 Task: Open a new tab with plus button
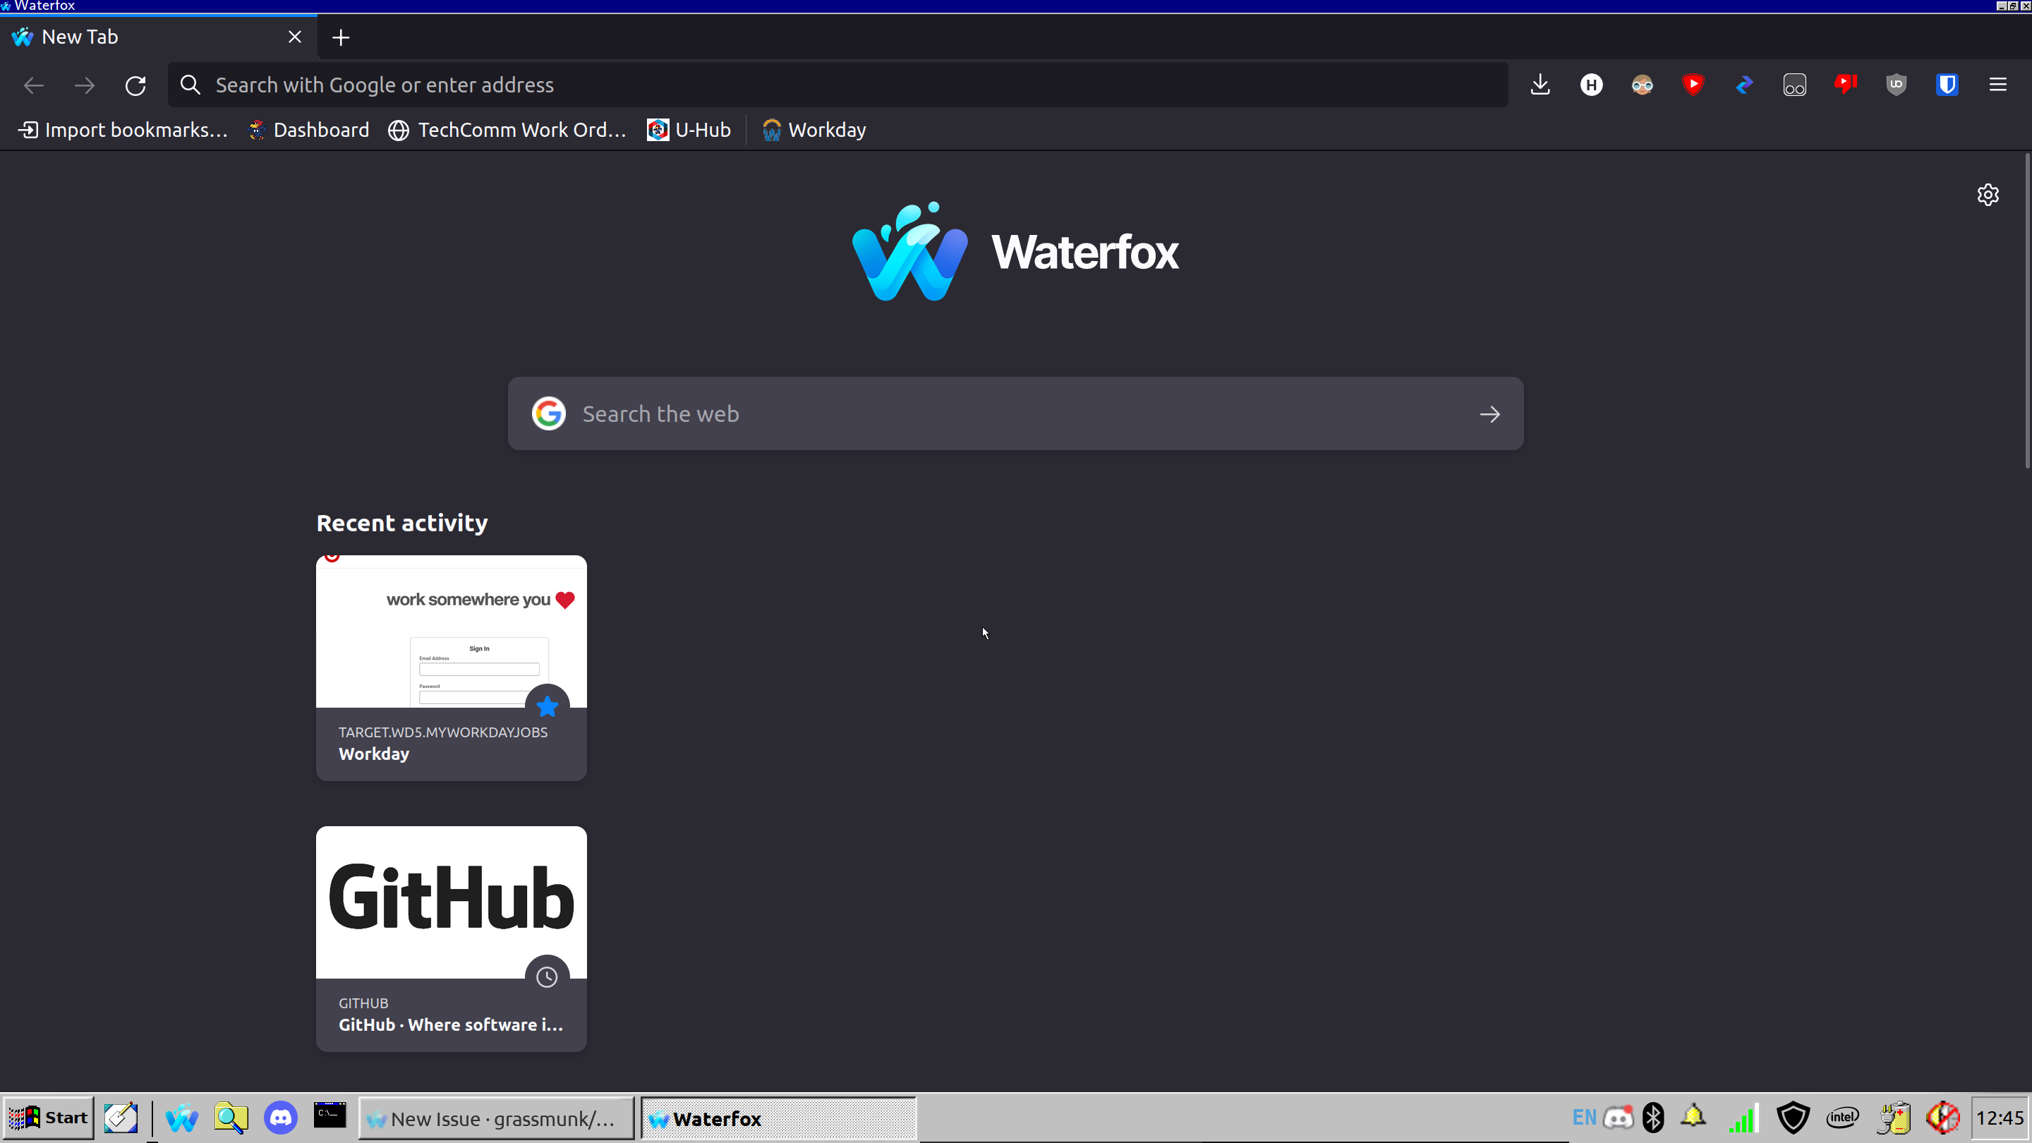pos(341,37)
